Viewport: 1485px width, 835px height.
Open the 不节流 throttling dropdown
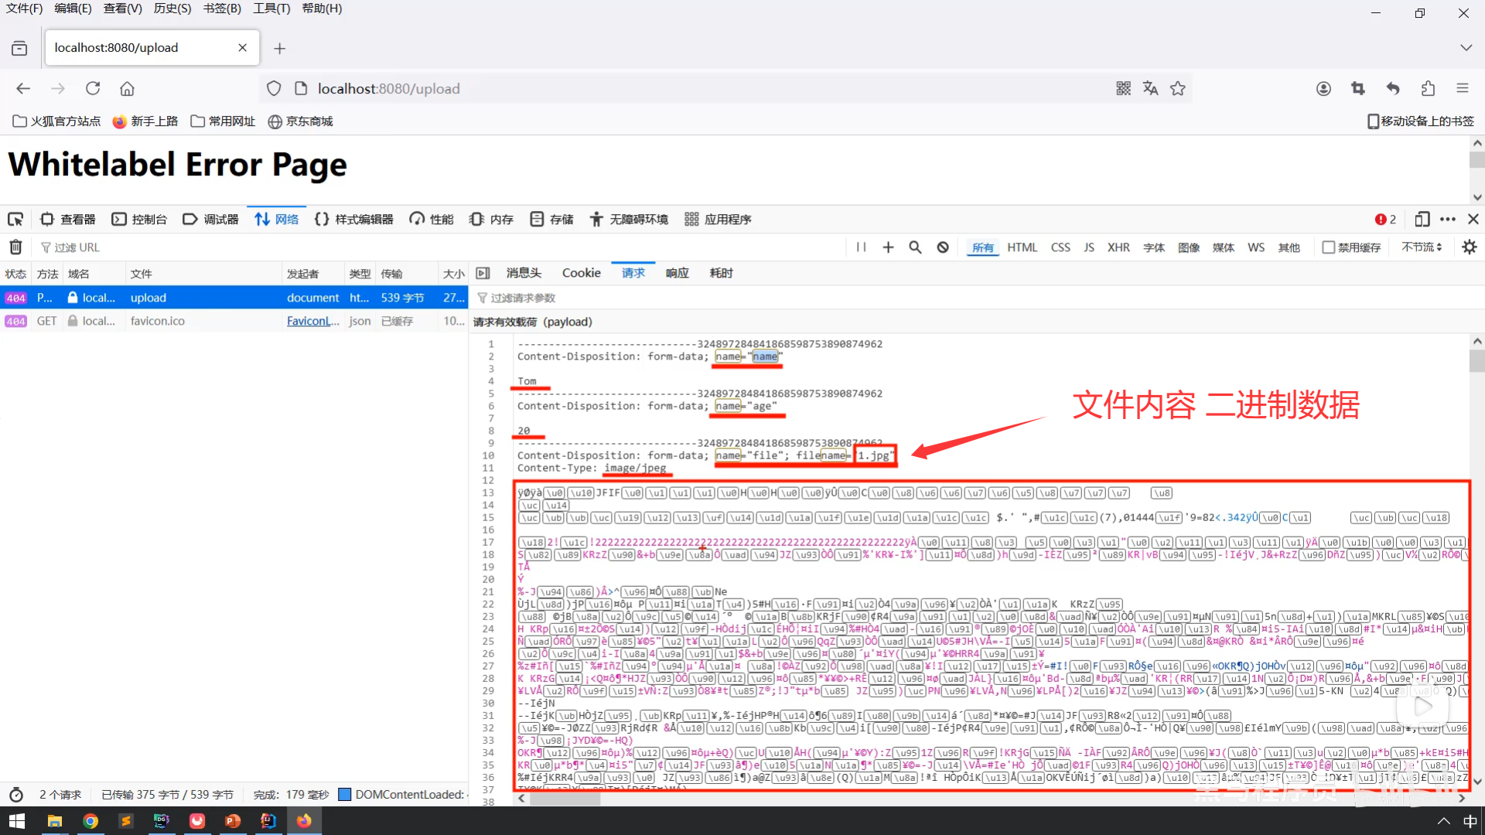click(x=1422, y=247)
